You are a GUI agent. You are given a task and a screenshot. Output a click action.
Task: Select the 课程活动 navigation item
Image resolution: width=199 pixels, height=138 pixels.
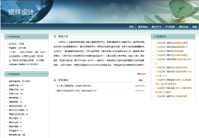(x=183, y=27)
